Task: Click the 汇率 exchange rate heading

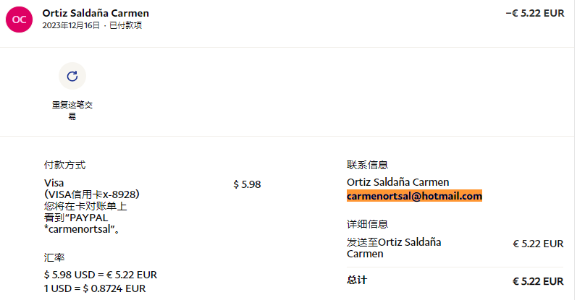Action: point(54,257)
